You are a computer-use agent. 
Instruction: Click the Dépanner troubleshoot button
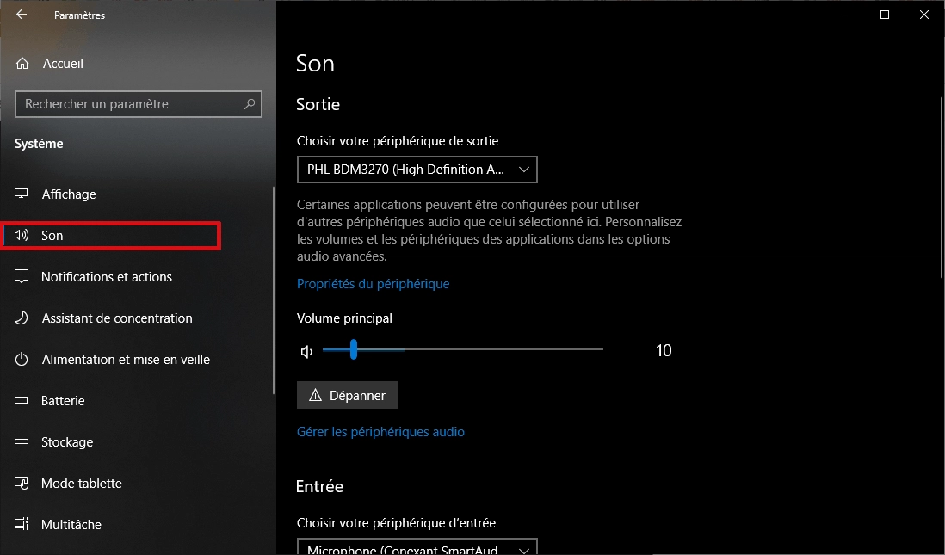tap(347, 396)
